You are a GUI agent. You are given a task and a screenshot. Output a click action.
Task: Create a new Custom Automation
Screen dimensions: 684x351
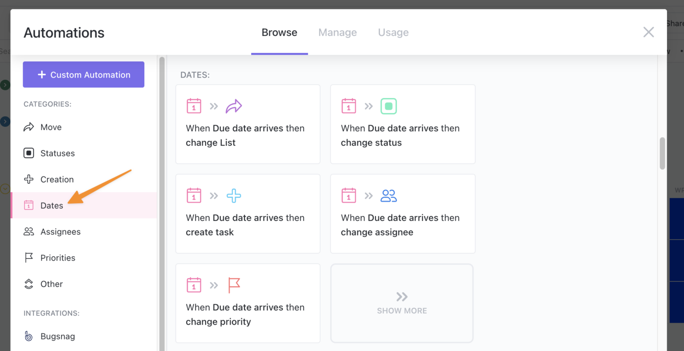[x=83, y=74]
